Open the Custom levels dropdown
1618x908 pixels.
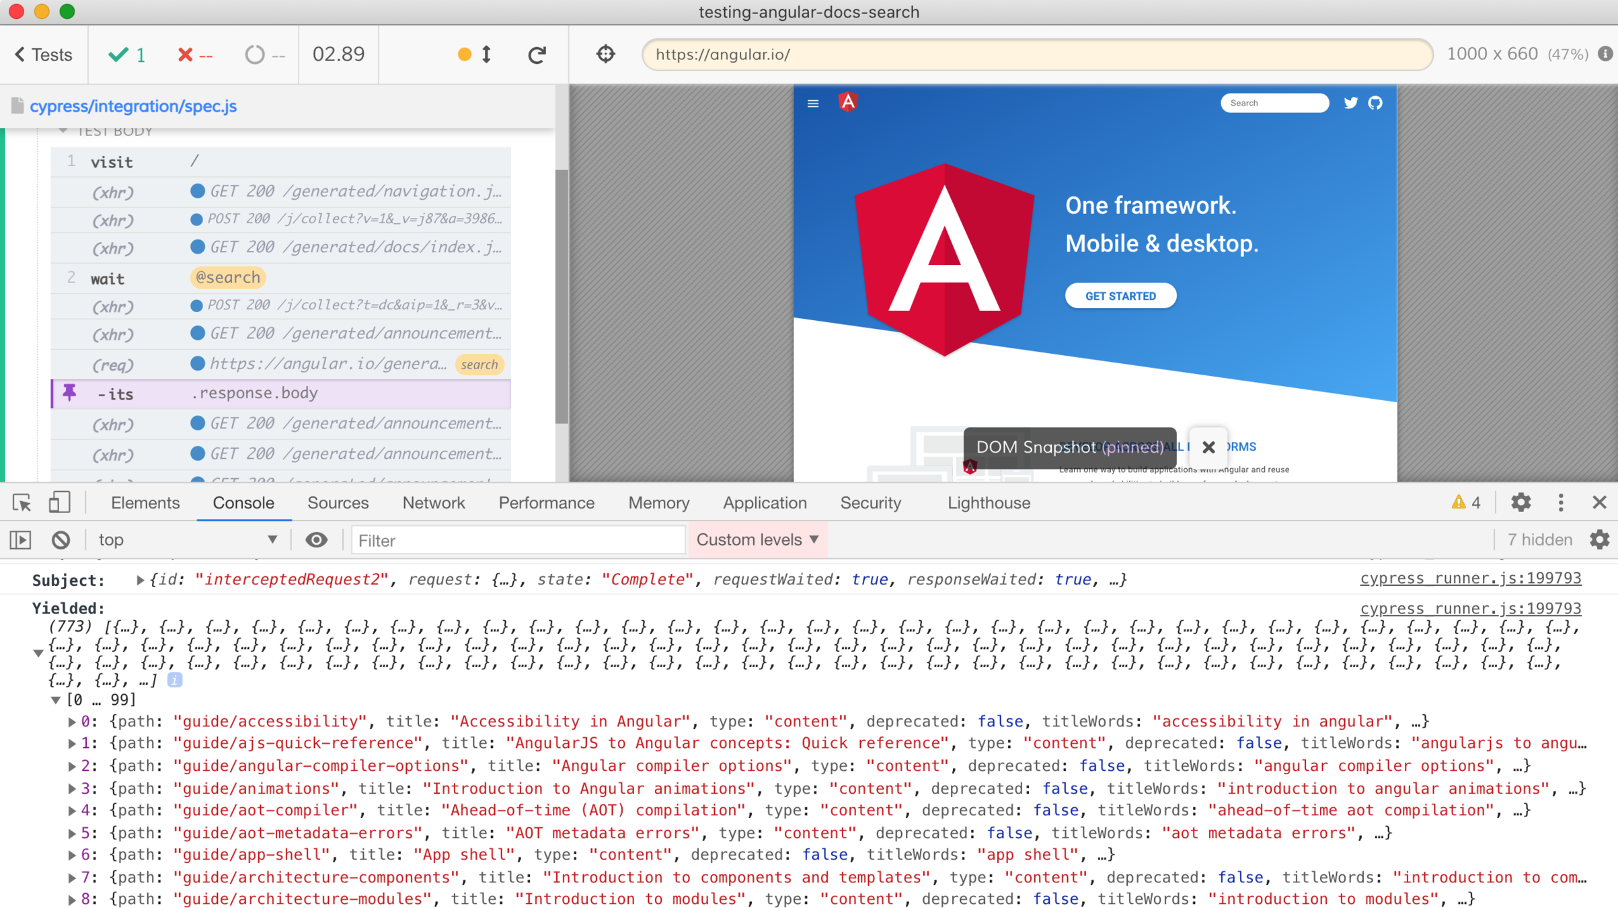click(x=757, y=539)
